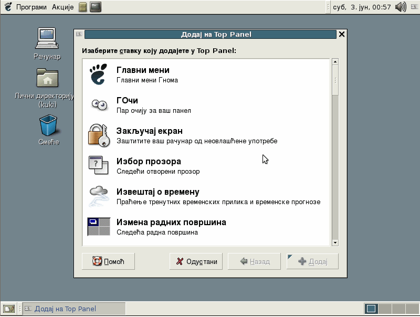Open window menu icon in dialog title bar
Image resolution: width=420 pixels, height=317 pixels.
pos(79,34)
